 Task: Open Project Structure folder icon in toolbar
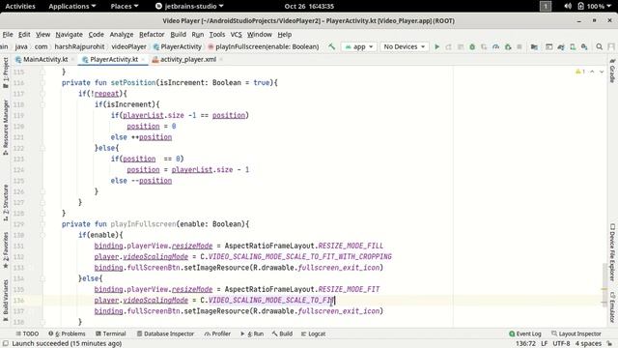[534, 46]
